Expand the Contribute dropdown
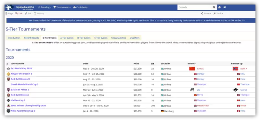 click(81, 7)
